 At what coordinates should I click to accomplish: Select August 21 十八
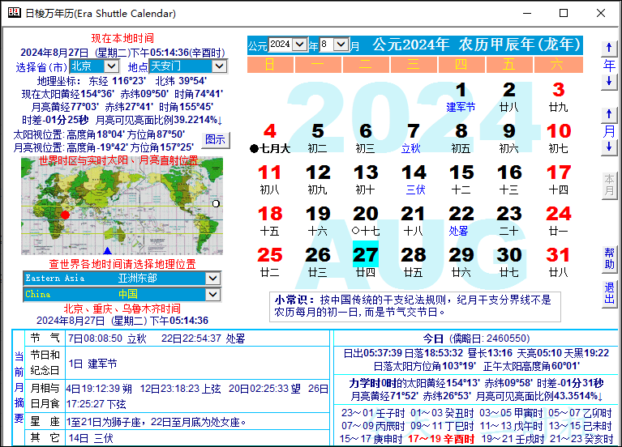(413, 221)
